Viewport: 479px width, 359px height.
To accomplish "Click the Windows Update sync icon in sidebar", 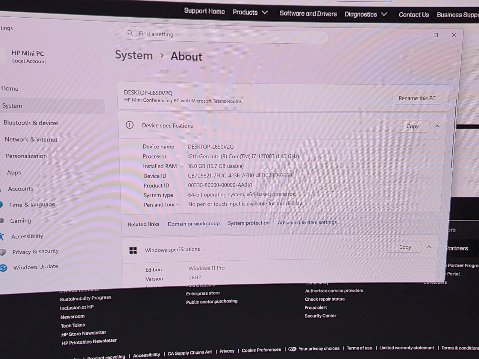I will coord(3,268).
